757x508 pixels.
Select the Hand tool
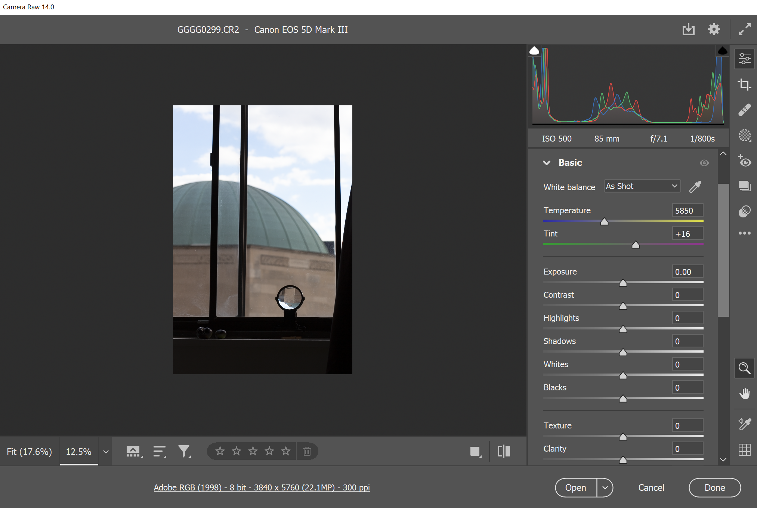[744, 393]
